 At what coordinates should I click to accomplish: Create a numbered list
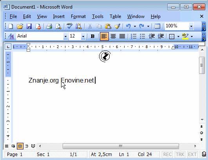pyautogui.click(x=133, y=36)
